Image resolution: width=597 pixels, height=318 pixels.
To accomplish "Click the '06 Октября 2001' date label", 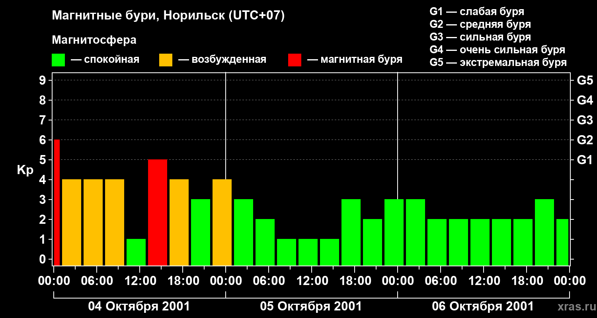I will click(x=483, y=306).
